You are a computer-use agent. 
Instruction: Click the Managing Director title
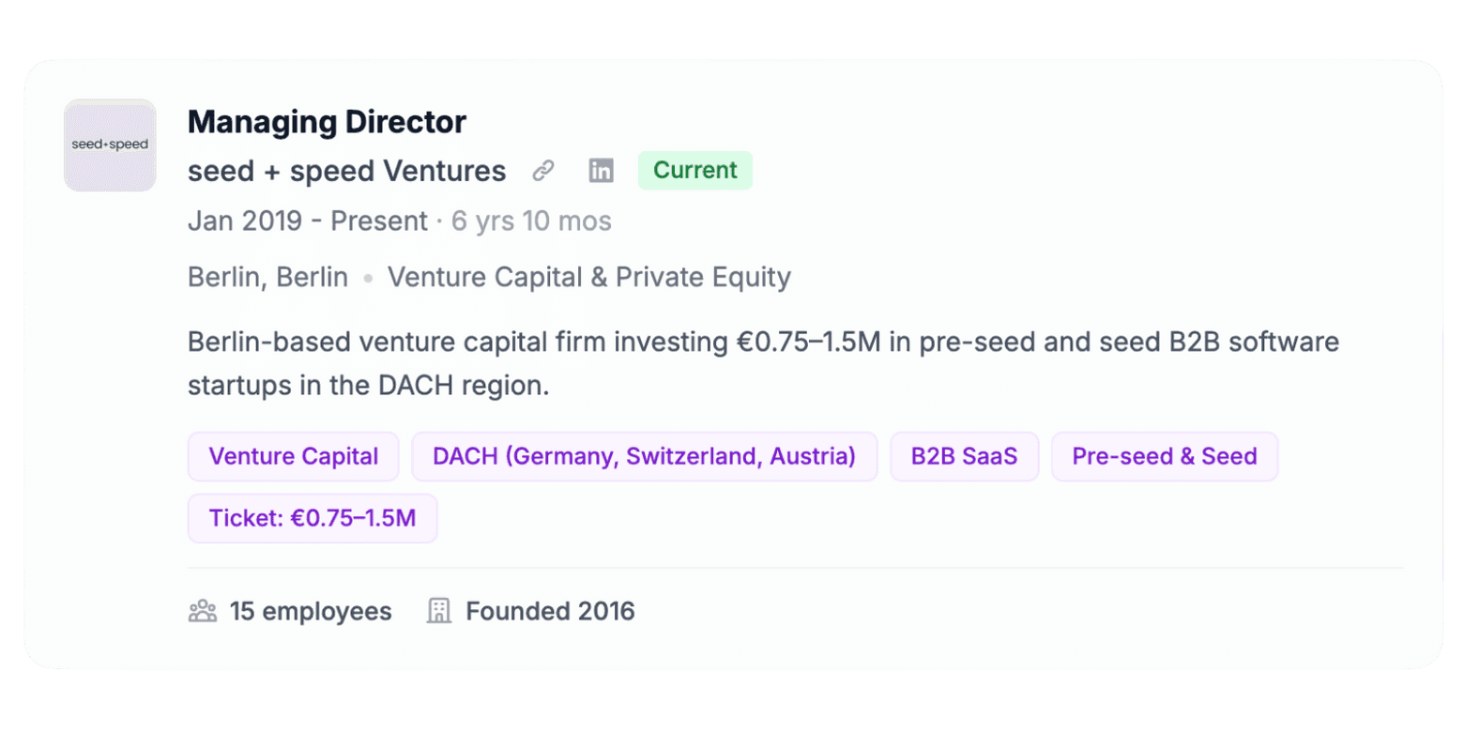(x=326, y=122)
